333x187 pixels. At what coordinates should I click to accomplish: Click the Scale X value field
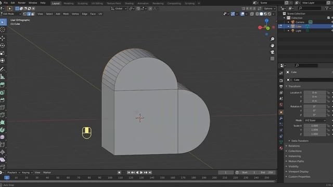(x=315, y=126)
